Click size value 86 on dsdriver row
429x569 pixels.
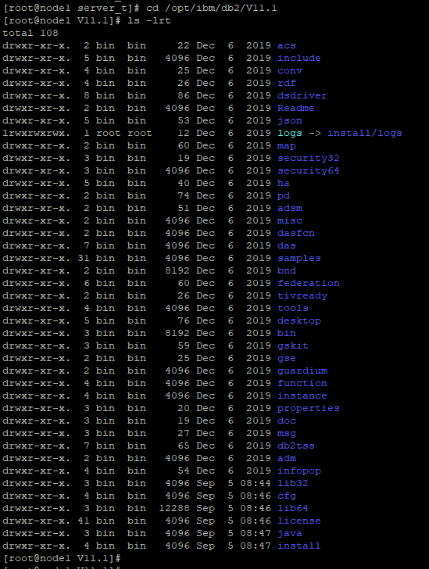(184, 96)
